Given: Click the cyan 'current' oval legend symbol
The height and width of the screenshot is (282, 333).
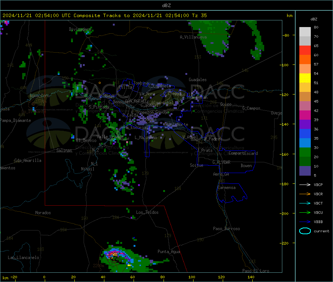Looking at the screenshot, I should pos(305,231).
